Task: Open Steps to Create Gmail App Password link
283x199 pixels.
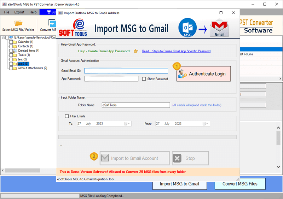Action: point(176,51)
